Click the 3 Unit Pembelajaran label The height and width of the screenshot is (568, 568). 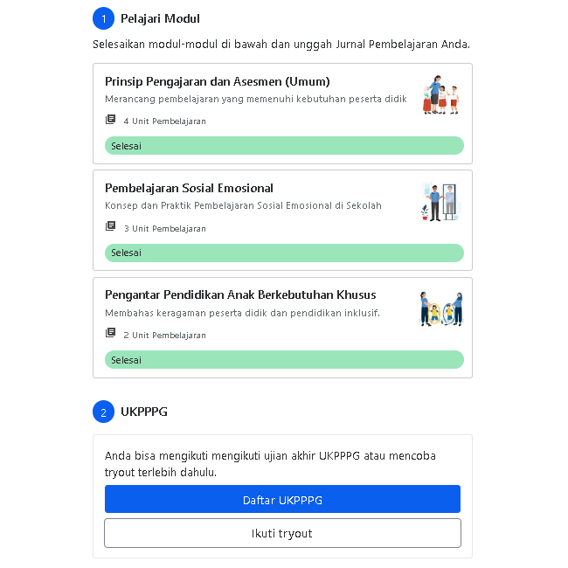[164, 229]
